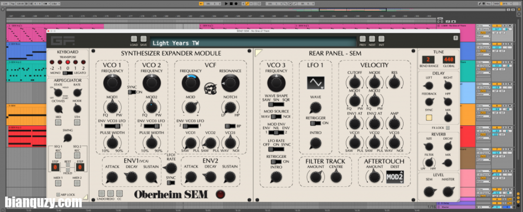Select transpose 0 LED

[x=68, y=62]
